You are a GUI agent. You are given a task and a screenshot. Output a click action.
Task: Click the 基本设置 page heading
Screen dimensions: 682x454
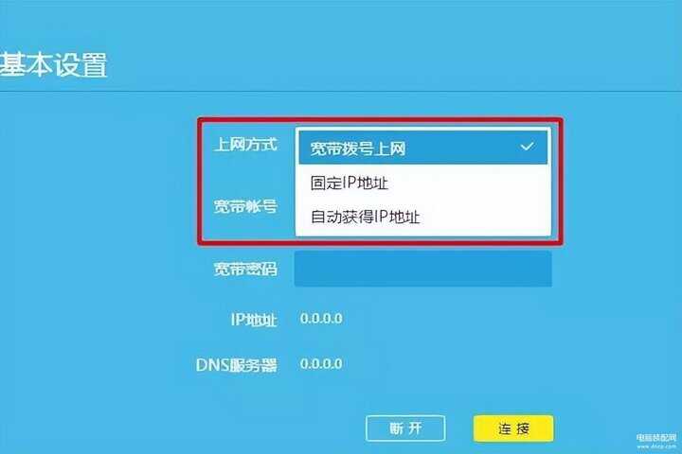point(53,64)
